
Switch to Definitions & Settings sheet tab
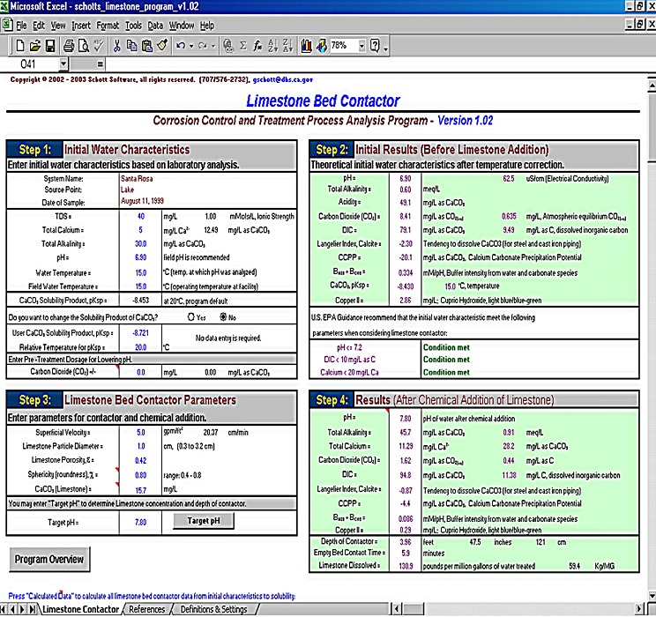[213, 609]
